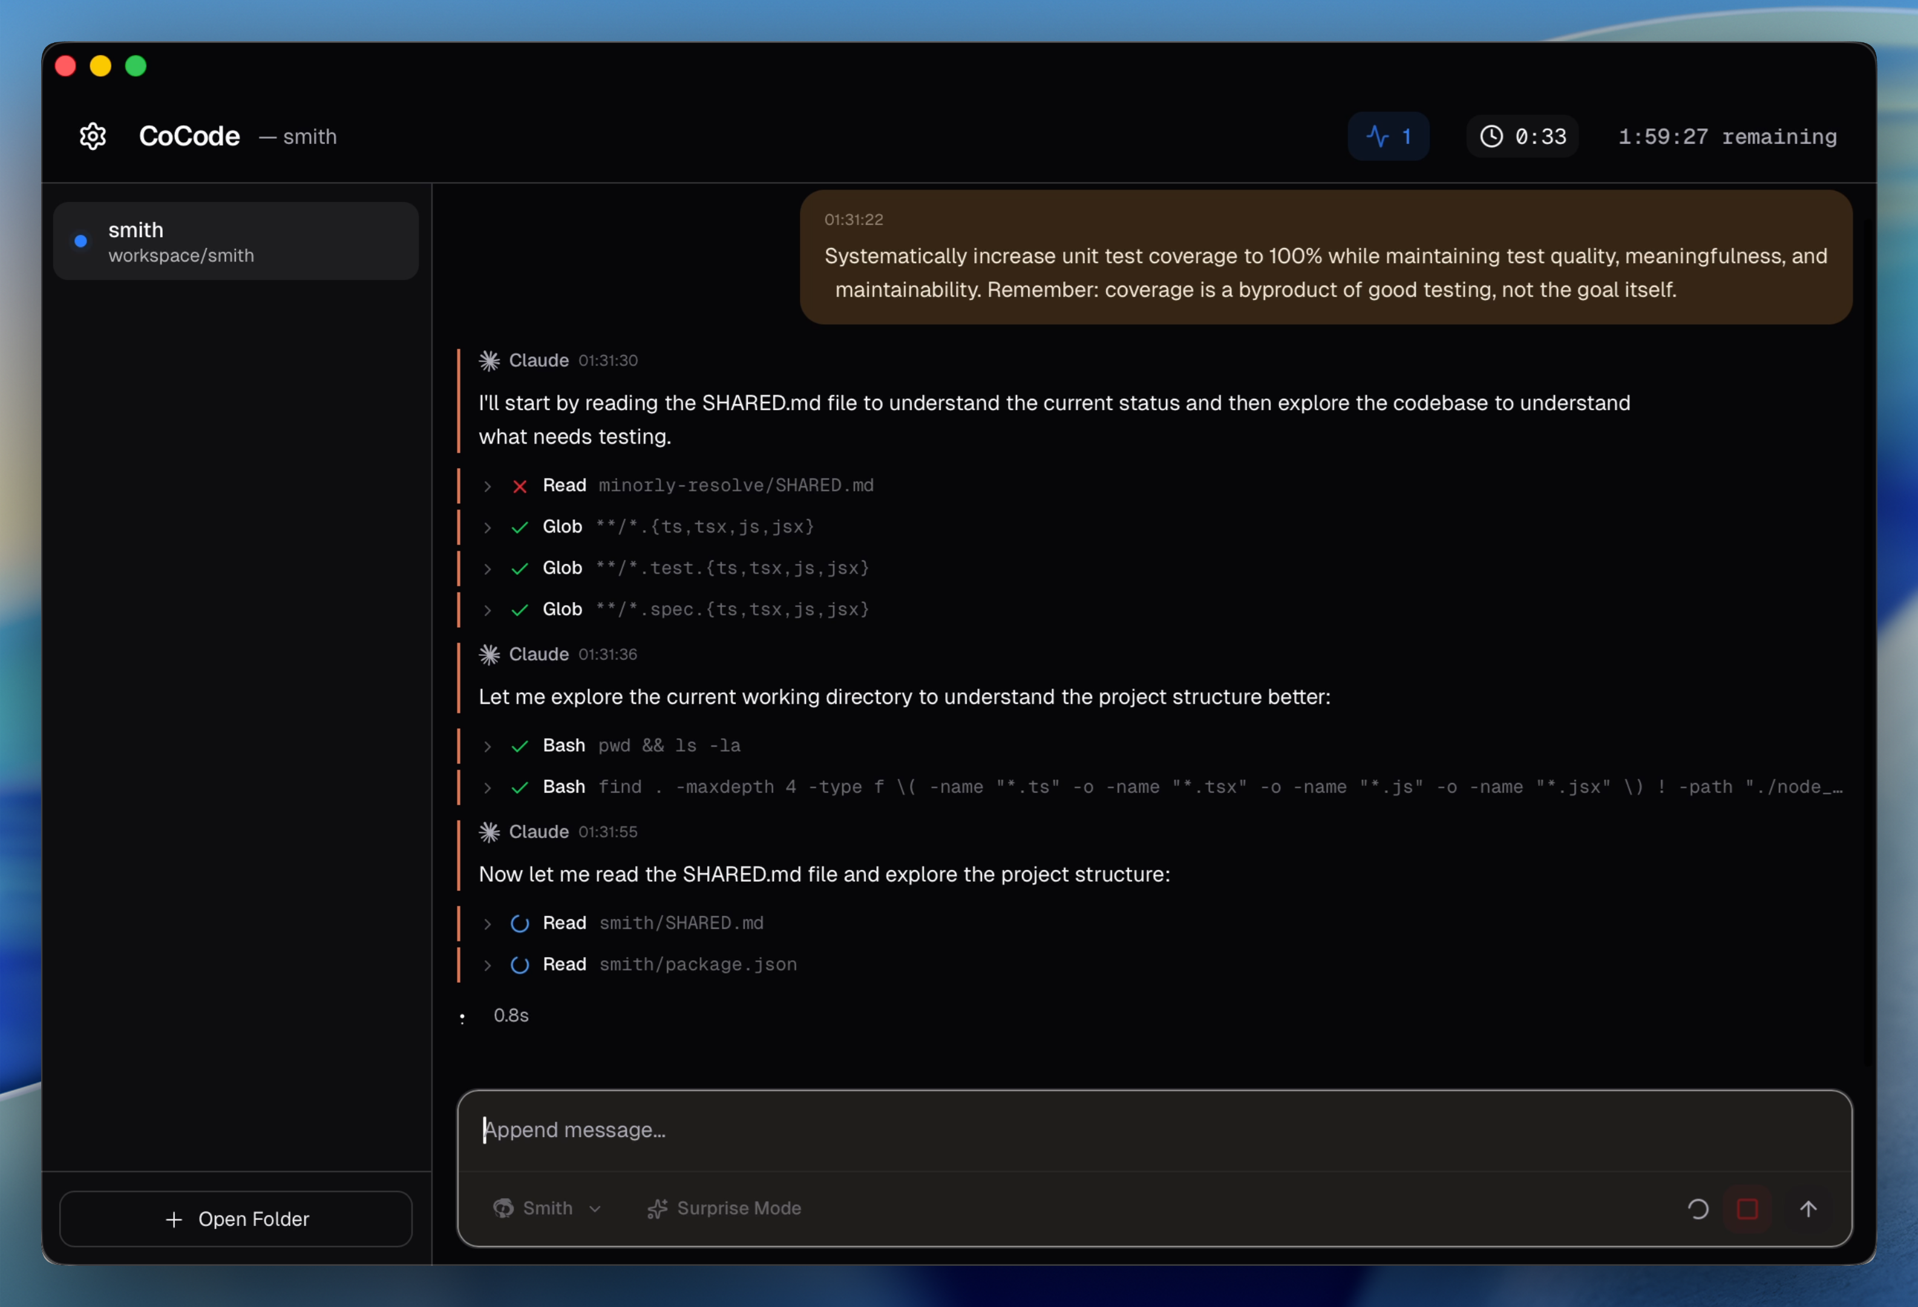Toggle Surprise Mode
The width and height of the screenshot is (1918, 1307).
tap(724, 1209)
